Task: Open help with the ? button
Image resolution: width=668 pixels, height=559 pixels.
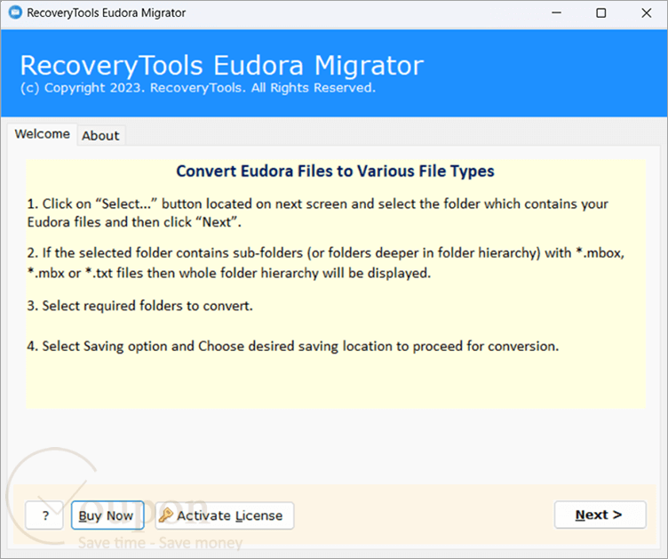Action: coord(44,515)
